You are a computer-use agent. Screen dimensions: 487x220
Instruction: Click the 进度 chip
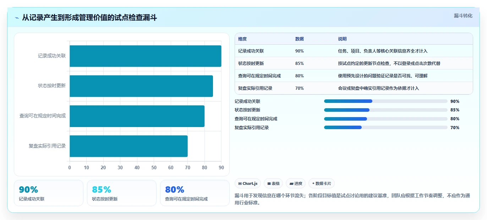(x=296, y=183)
